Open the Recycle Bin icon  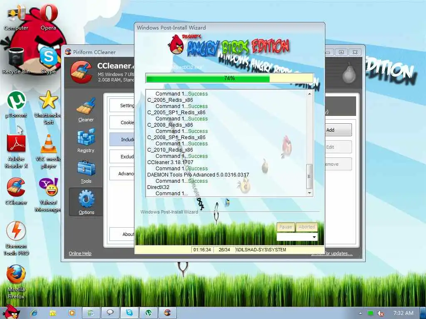click(16, 61)
